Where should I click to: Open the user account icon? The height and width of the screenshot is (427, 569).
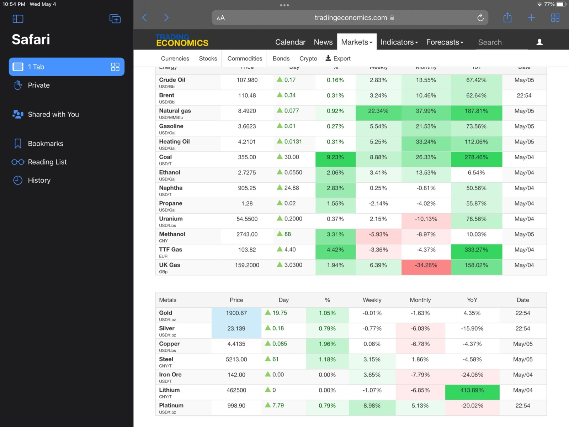point(539,42)
